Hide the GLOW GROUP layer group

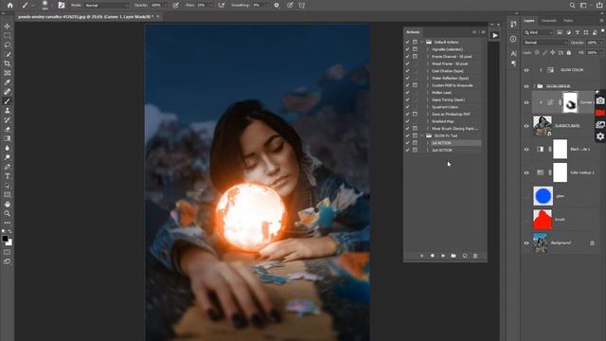[526, 86]
